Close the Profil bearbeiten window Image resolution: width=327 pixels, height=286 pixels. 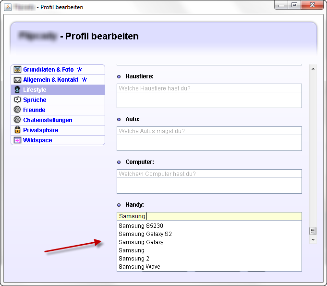click(x=312, y=5)
